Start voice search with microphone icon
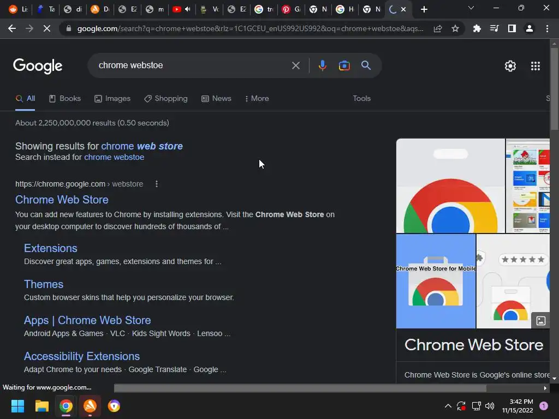 coord(322,65)
